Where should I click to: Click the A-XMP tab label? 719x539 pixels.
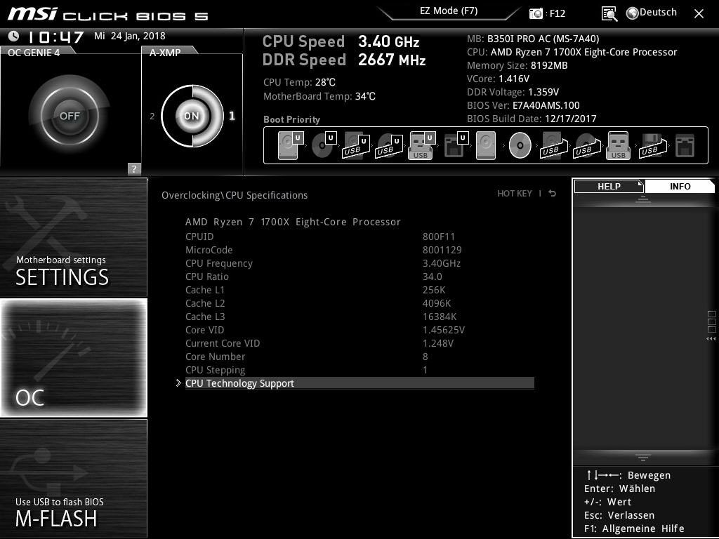pos(165,53)
